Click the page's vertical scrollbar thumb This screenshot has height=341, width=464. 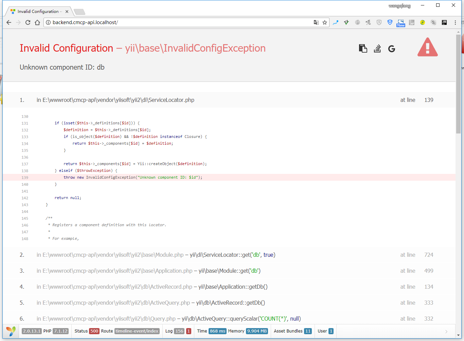point(458,83)
